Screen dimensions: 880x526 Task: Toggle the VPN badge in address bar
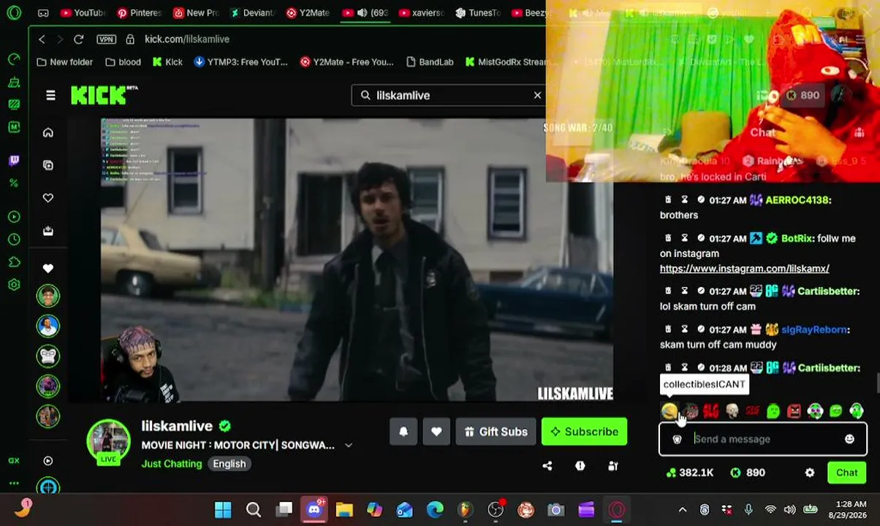pos(106,39)
